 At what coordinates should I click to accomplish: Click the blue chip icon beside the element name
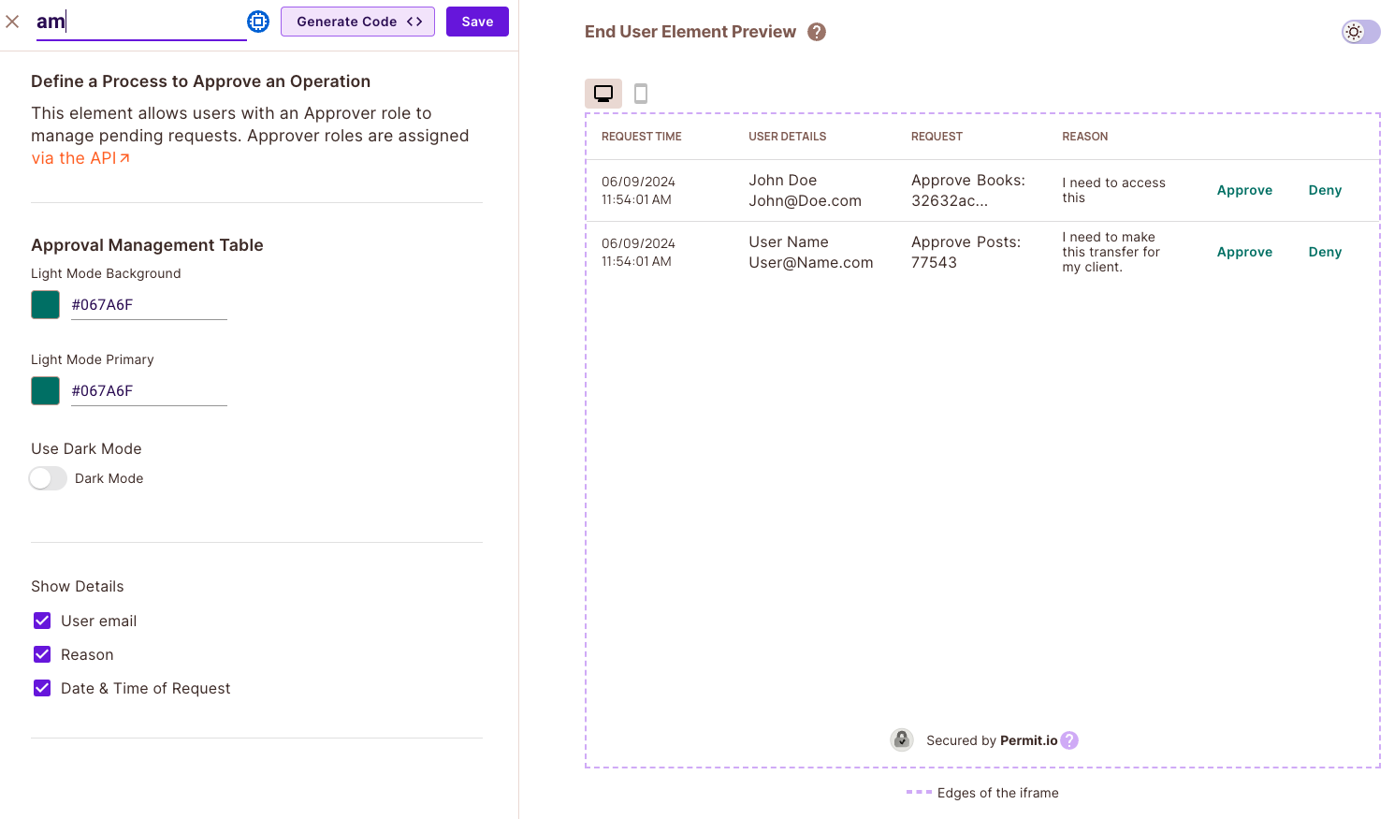[258, 21]
